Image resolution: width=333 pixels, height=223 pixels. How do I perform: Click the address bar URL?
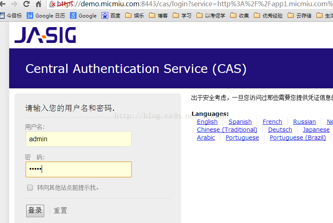[194, 4]
